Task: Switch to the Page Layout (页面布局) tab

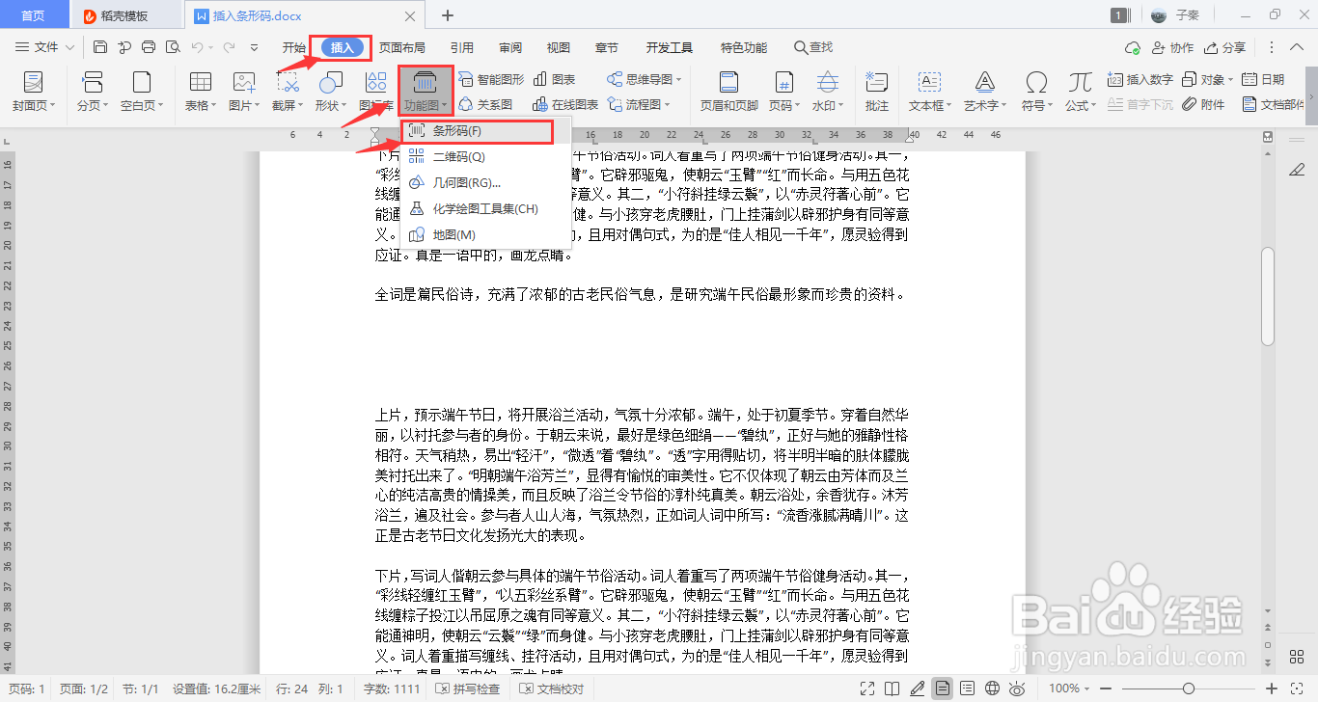Action: [402, 47]
